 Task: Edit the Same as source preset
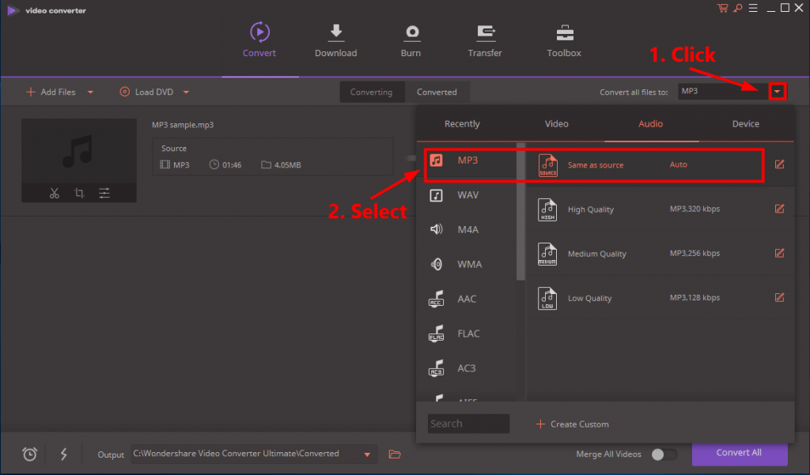click(779, 164)
